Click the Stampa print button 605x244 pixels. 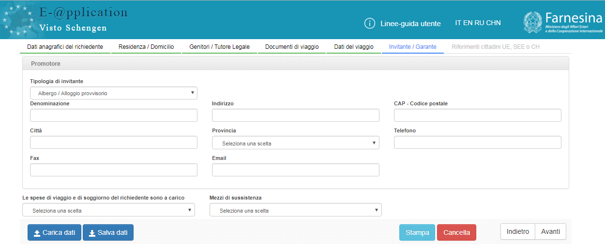417,232
